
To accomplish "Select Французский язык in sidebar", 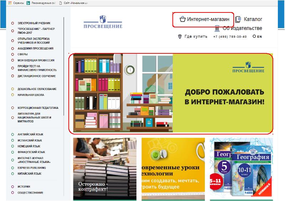I will 31,152.
